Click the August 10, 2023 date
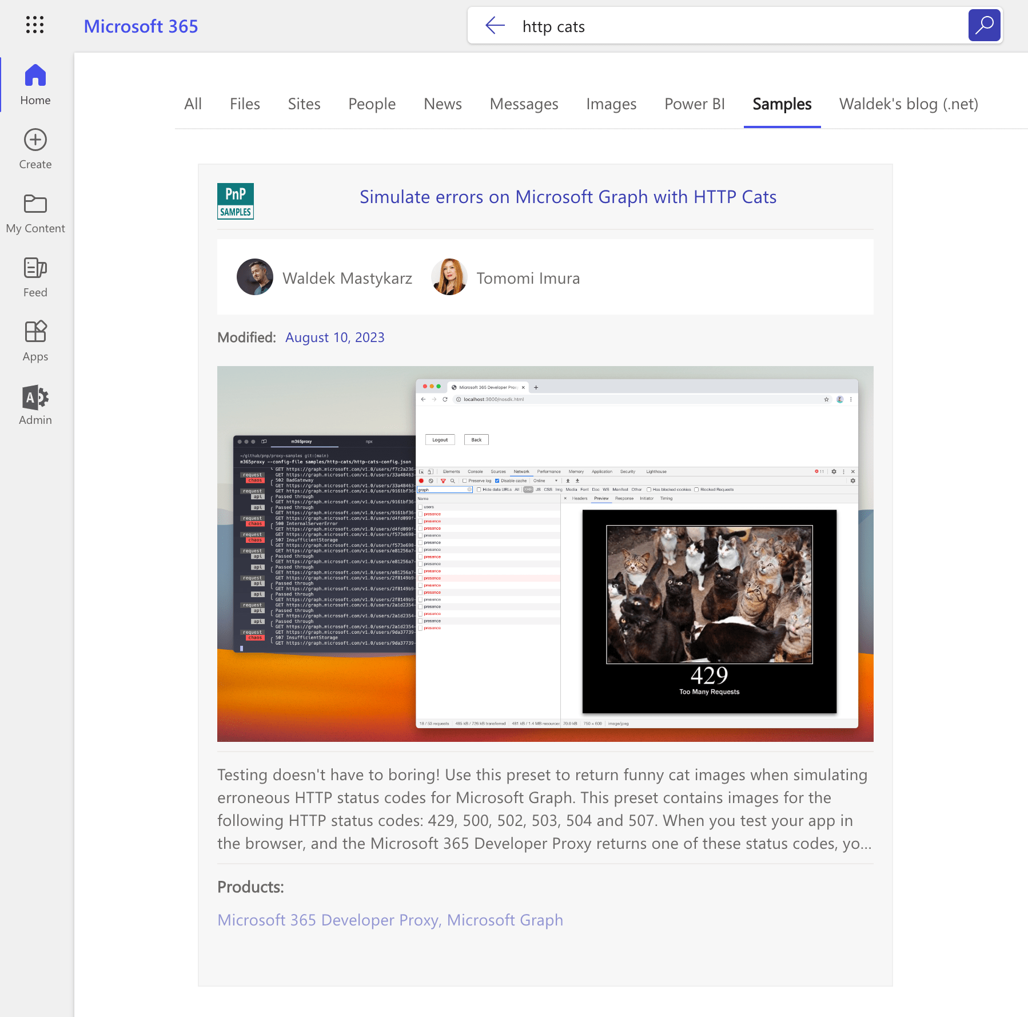 click(335, 337)
